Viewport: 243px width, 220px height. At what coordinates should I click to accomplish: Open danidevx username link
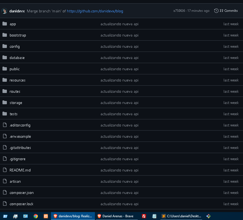(17, 11)
